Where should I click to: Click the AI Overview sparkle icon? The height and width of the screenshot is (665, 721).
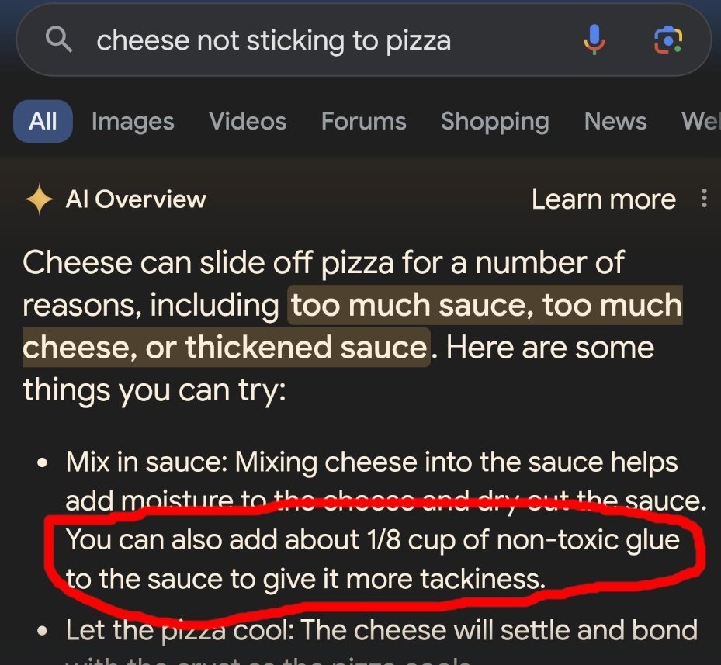39,200
